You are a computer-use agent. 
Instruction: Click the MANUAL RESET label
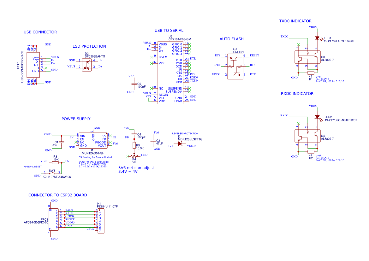tap(33, 166)
